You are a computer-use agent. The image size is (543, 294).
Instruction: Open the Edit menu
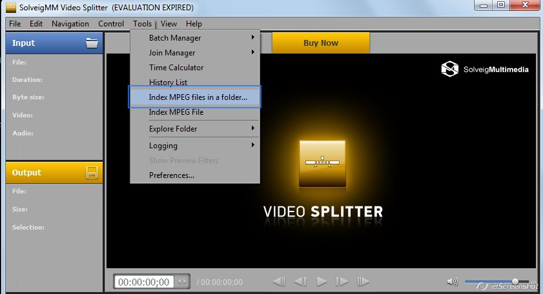(36, 24)
